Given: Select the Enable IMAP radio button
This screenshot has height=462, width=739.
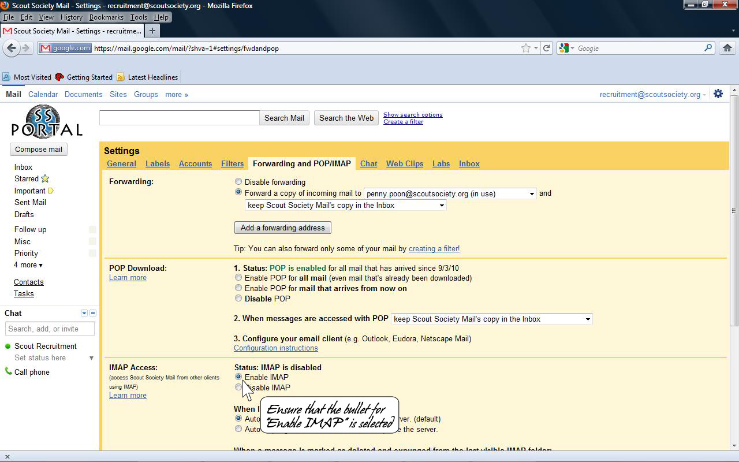Looking at the screenshot, I should click(238, 377).
